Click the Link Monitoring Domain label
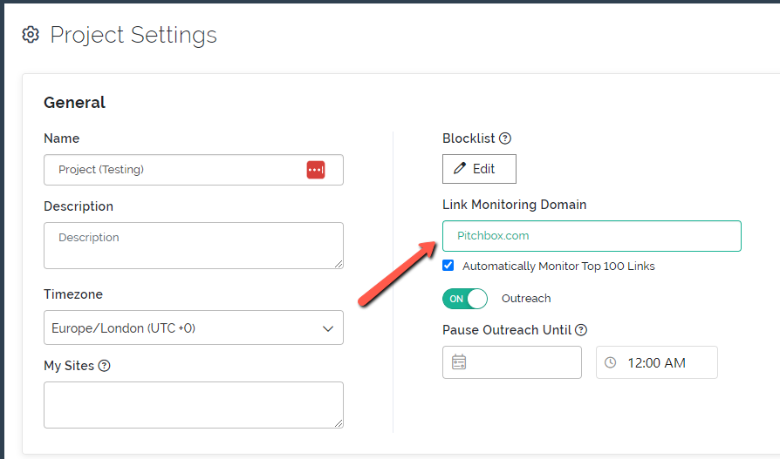Viewport: 780px width, 459px height. point(515,205)
